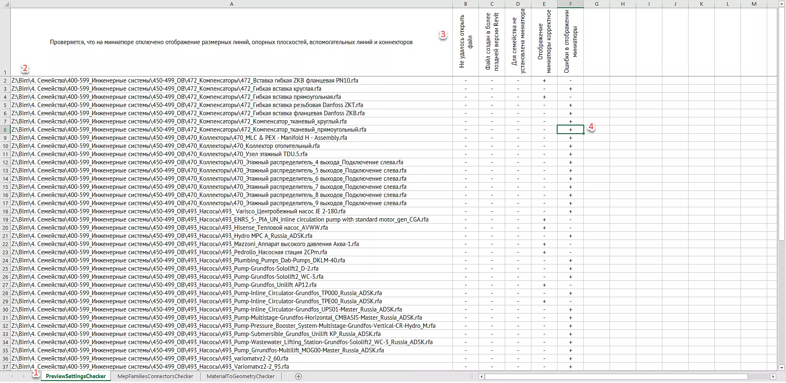786x383 pixels.
Task: Click the next sheet navigation arrow
Action: click(x=23, y=376)
